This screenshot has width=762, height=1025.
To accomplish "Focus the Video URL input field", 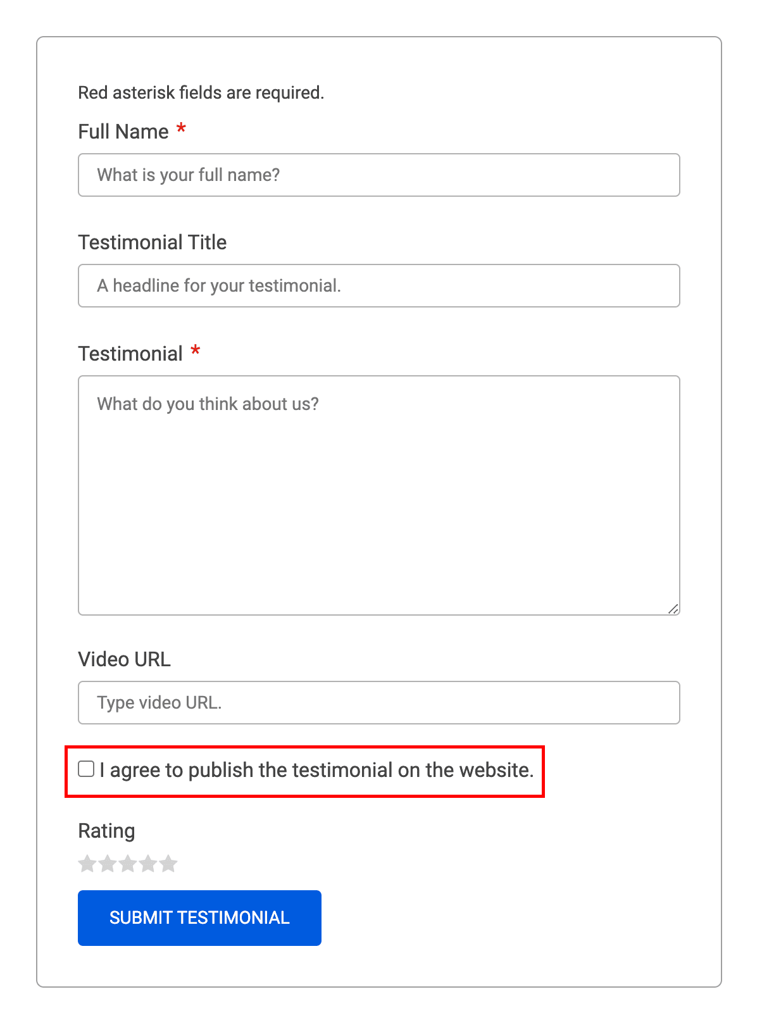I will tap(379, 702).
